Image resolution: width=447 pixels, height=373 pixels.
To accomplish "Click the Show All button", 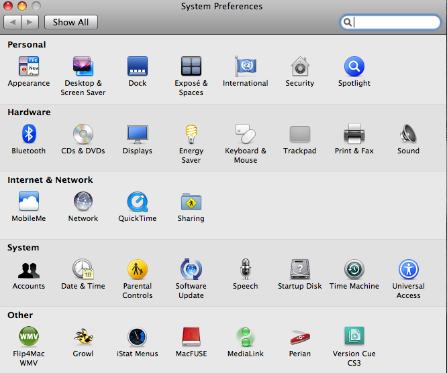I will click(x=71, y=22).
